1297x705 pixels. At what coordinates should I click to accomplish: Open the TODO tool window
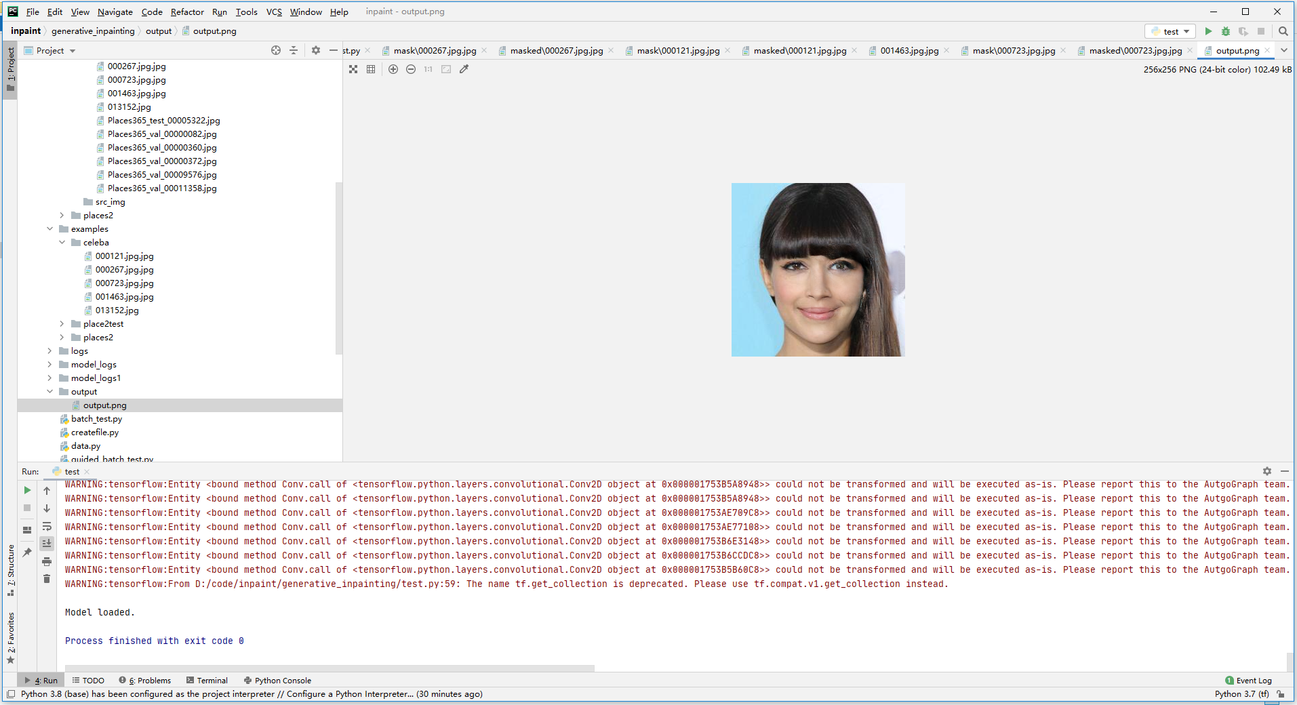coord(88,681)
